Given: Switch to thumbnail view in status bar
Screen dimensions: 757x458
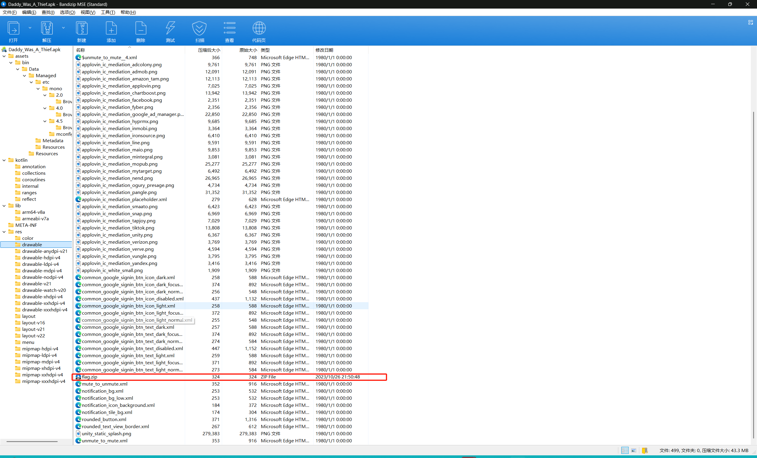Looking at the screenshot, I should click(633, 450).
